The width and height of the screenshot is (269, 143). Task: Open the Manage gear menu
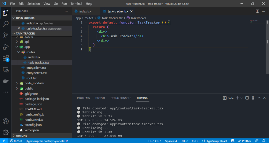[6, 132]
